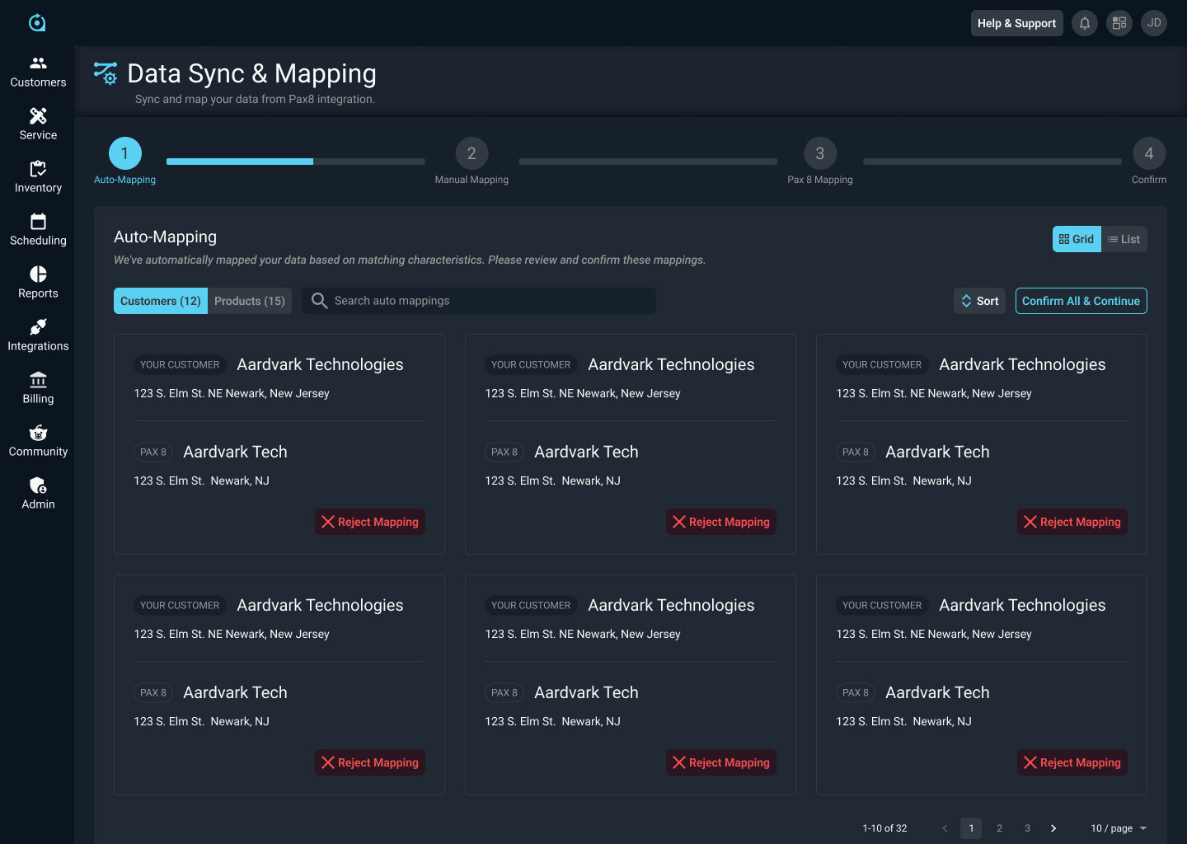Open the Scheduling calendar

(x=38, y=230)
